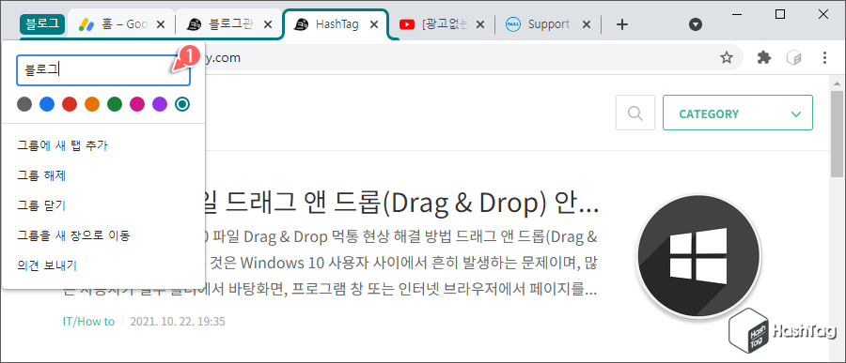Choose the grey group color
The width and height of the screenshot is (846, 363).
pyautogui.click(x=24, y=104)
